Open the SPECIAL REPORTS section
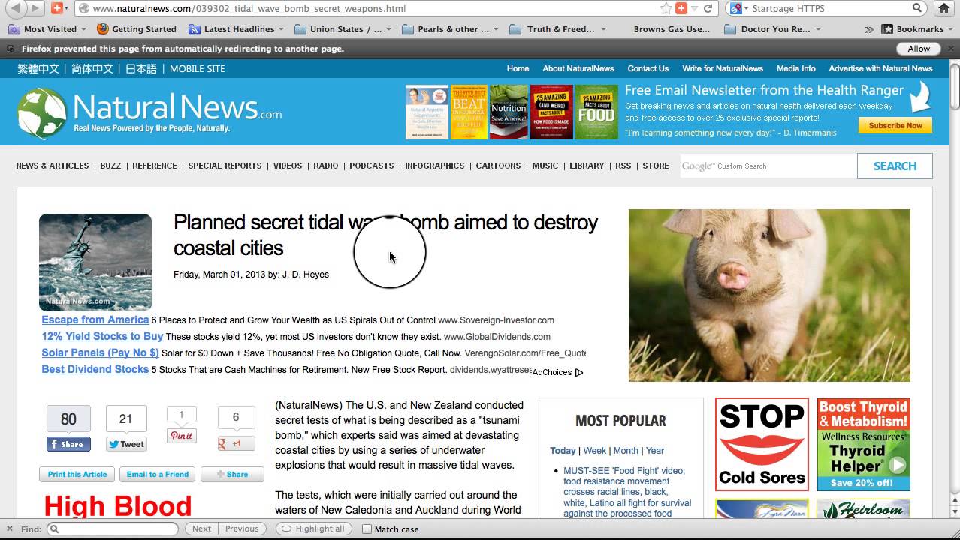 click(225, 166)
